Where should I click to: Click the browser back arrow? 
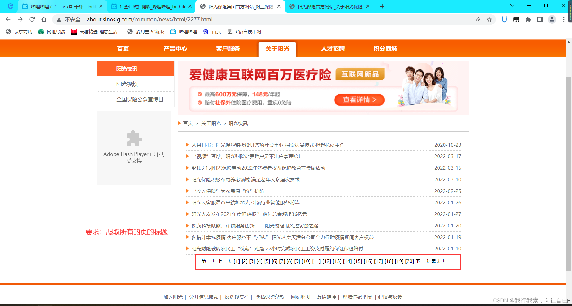[8, 19]
